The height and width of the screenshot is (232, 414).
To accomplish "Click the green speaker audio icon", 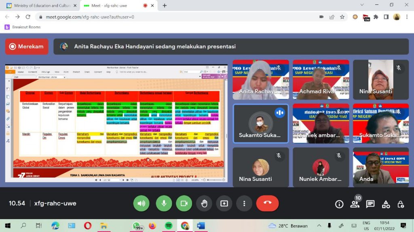I will (141, 203).
